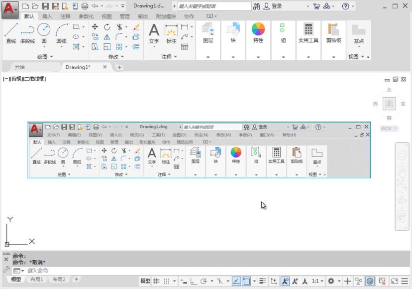Viewport: 412px width, 289px height.
Task: Switch to the 参数化 tab in main ribbon
Action: pos(86,16)
